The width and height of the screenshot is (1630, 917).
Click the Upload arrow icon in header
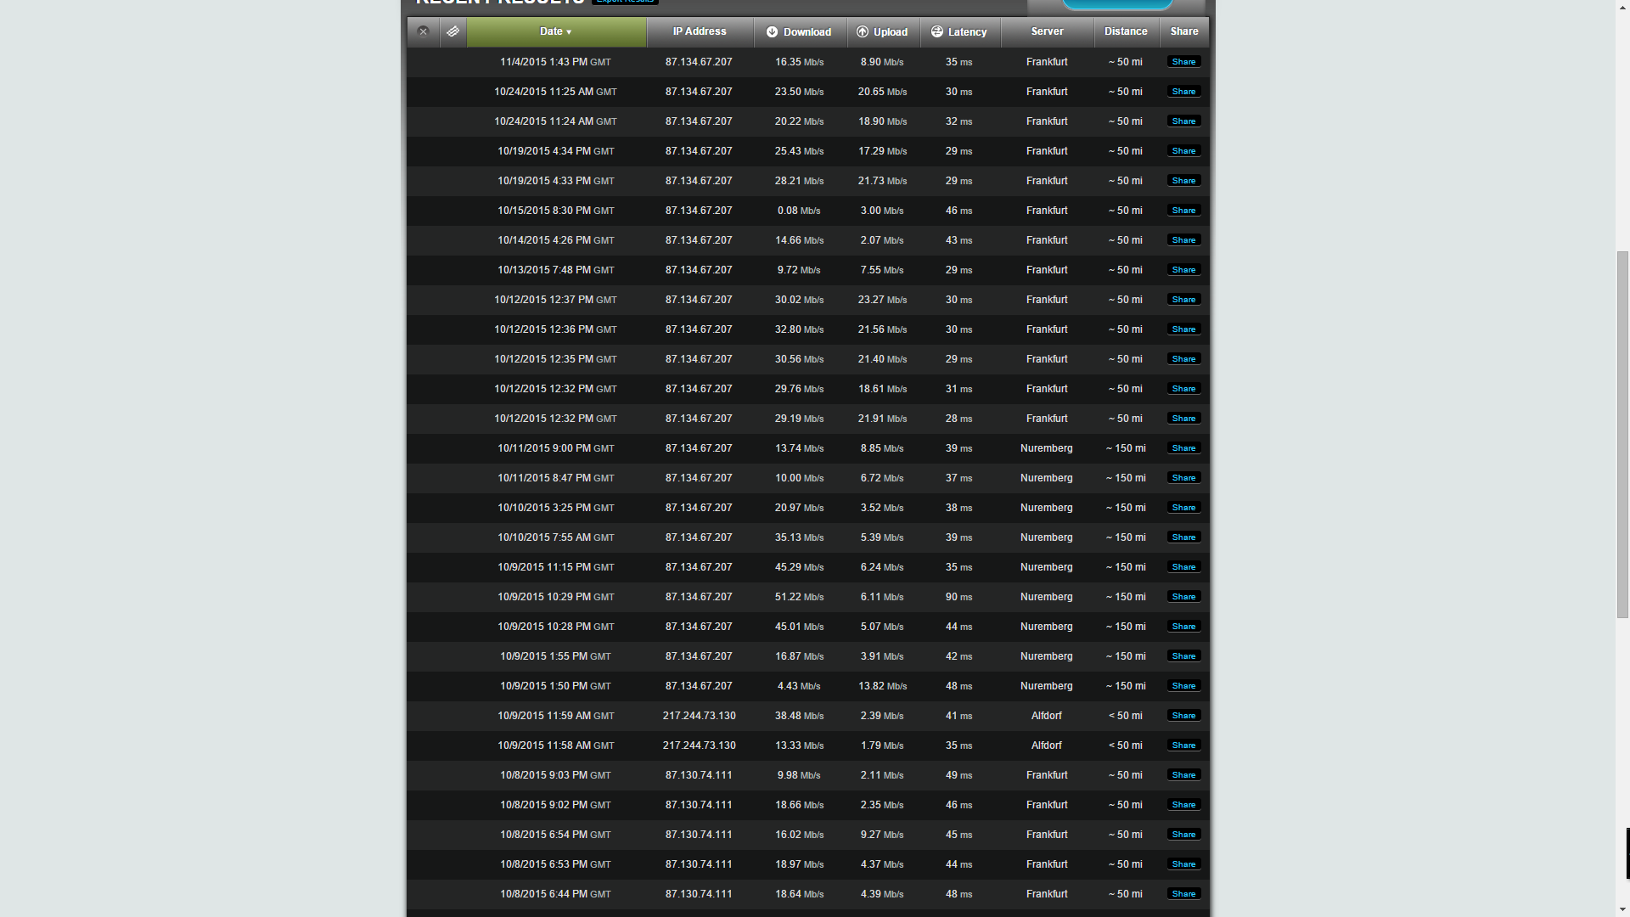[863, 32]
